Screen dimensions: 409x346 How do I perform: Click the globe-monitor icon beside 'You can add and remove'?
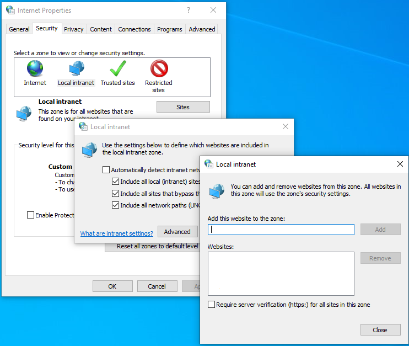[x=217, y=191]
